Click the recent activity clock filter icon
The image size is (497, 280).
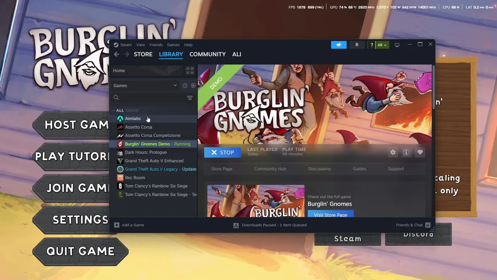click(x=185, y=86)
